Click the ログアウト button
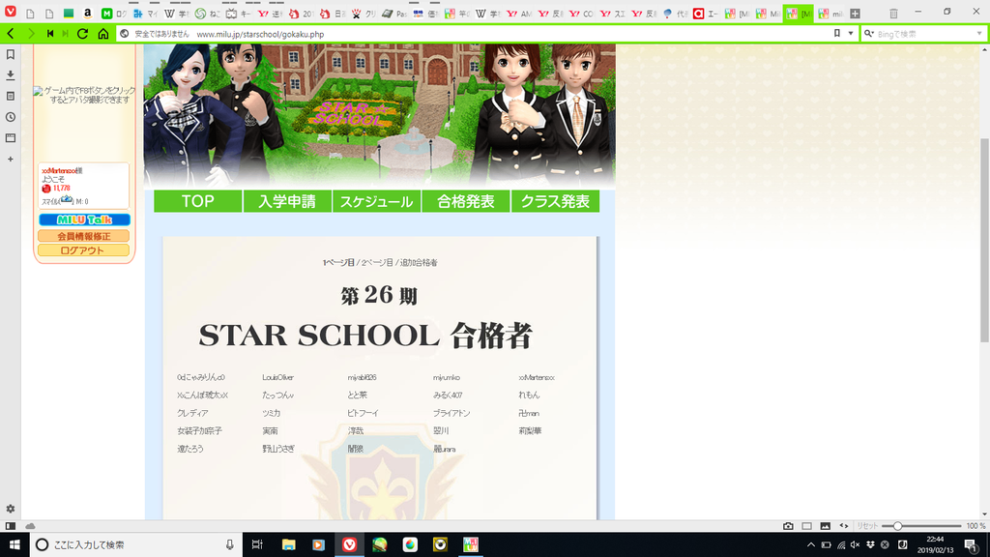990x557 pixels. 83,250
